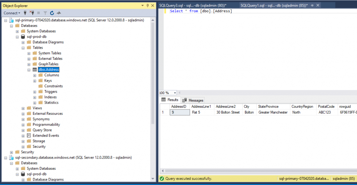
Task: Collapse the sql-primary-07042020 server node
Action: (x=6, y=21)
